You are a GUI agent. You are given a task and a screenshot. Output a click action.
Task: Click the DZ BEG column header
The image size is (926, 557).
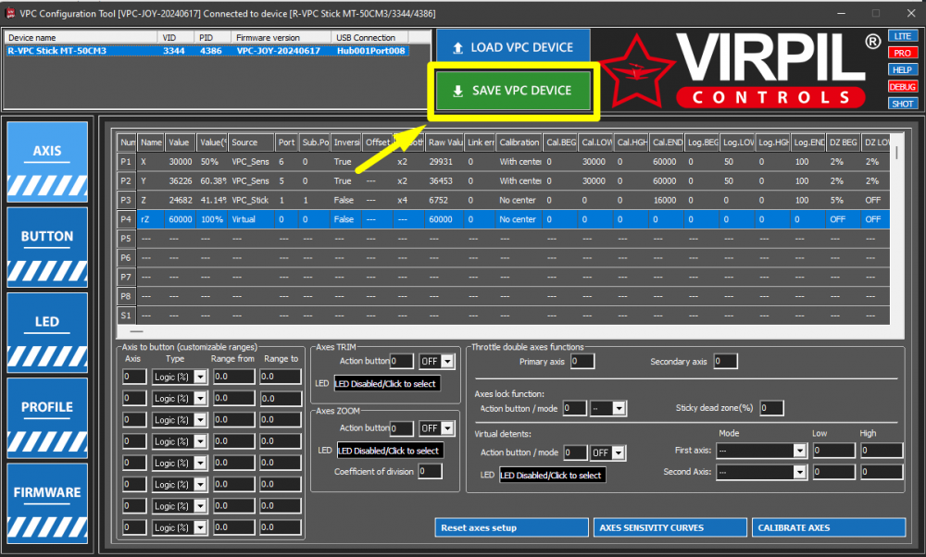843,142
